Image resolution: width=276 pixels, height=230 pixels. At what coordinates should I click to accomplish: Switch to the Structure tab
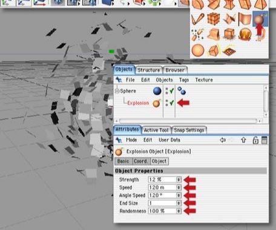(x=149, y=70)
